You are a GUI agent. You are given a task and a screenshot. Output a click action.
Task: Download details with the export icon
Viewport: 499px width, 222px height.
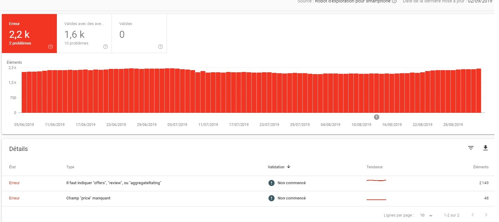point(485,148)
